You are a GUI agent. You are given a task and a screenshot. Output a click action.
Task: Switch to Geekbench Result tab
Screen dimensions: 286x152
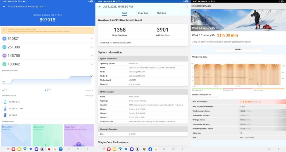click(x=124, y=13)
